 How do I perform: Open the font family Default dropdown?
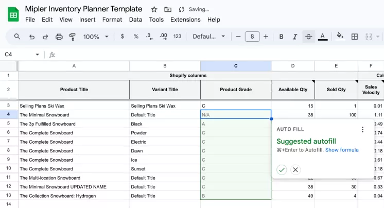208,37
